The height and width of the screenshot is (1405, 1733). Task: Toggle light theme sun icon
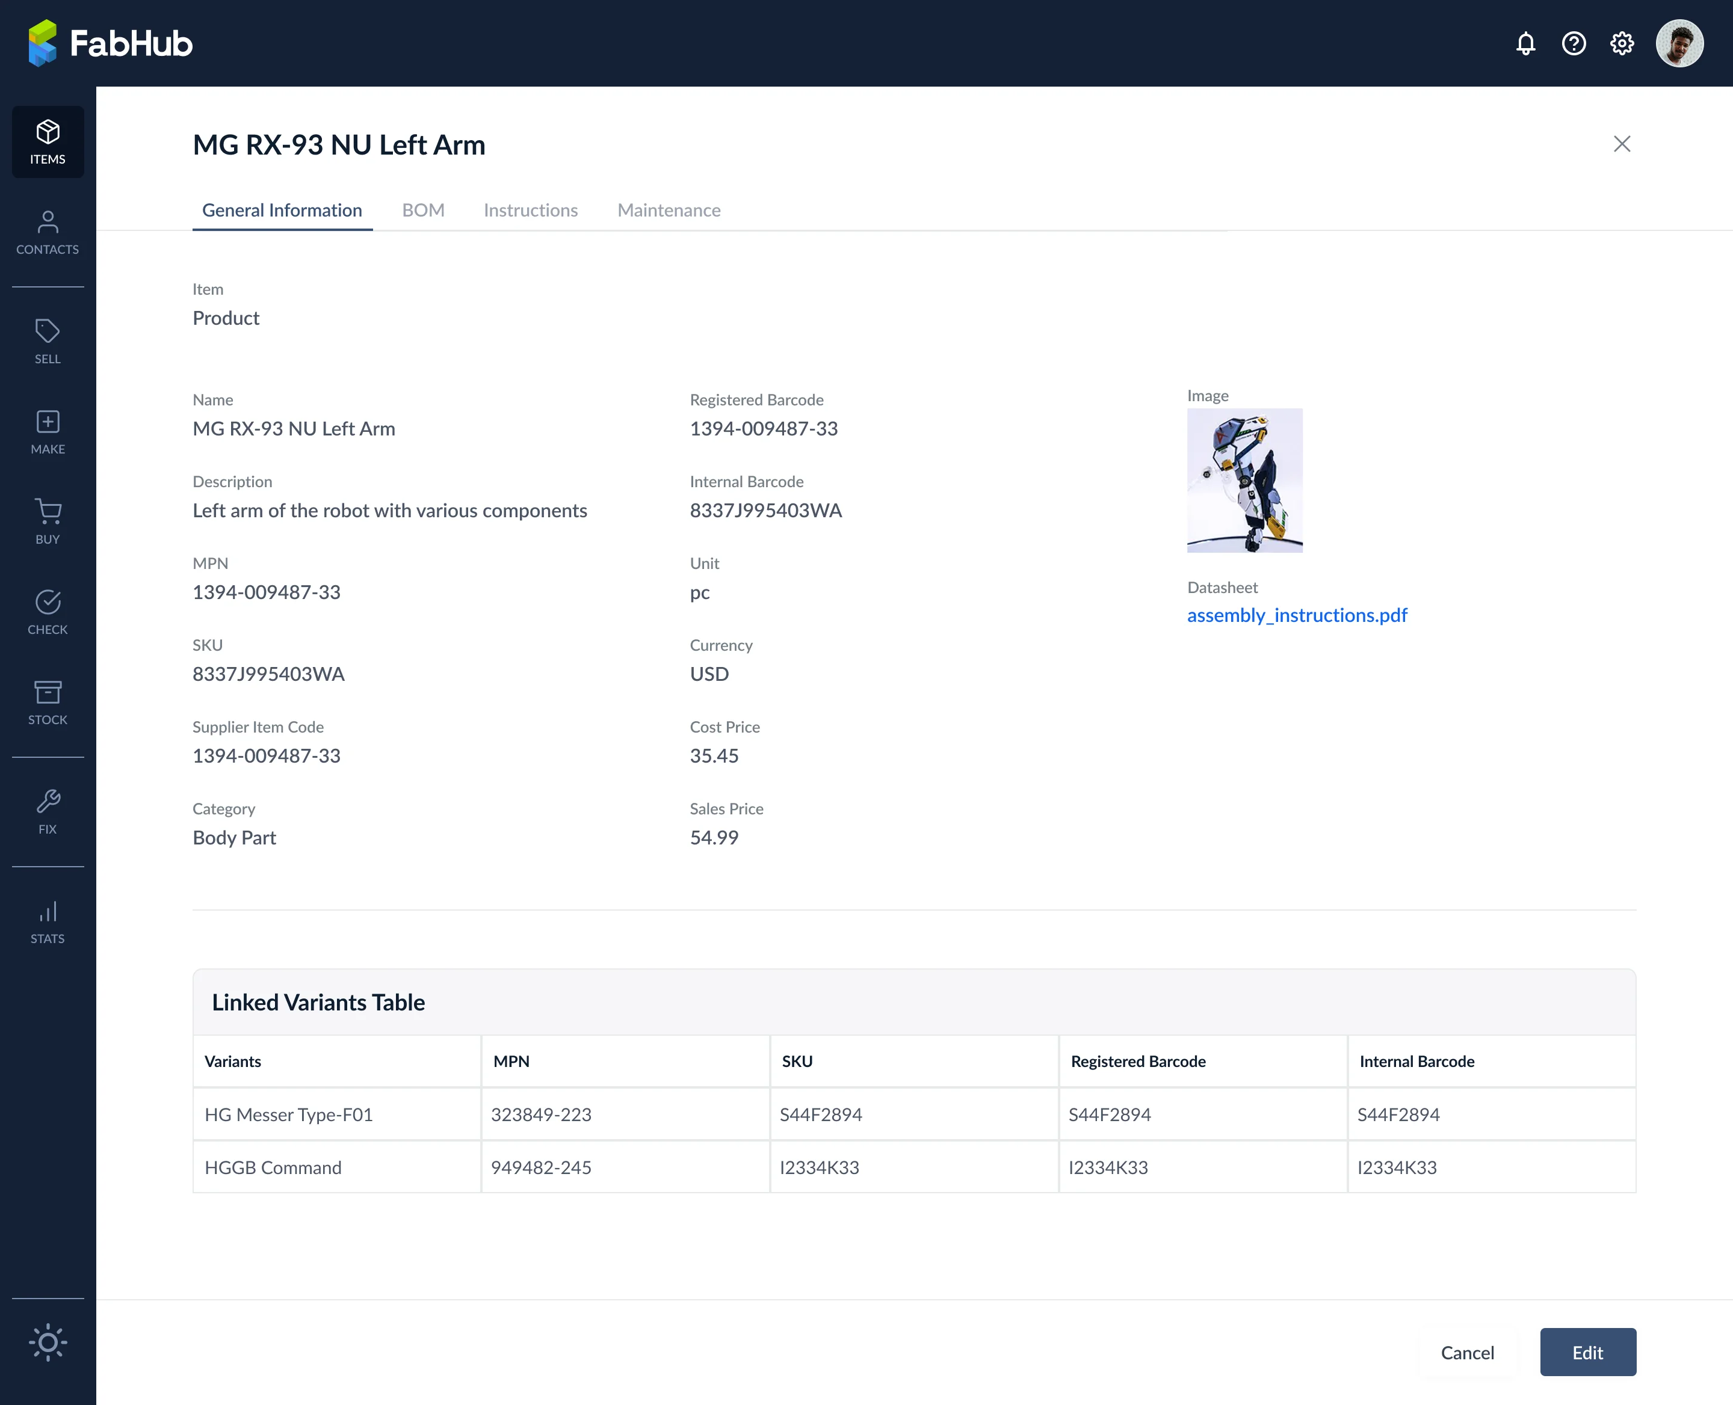[x=48, y=1342]
